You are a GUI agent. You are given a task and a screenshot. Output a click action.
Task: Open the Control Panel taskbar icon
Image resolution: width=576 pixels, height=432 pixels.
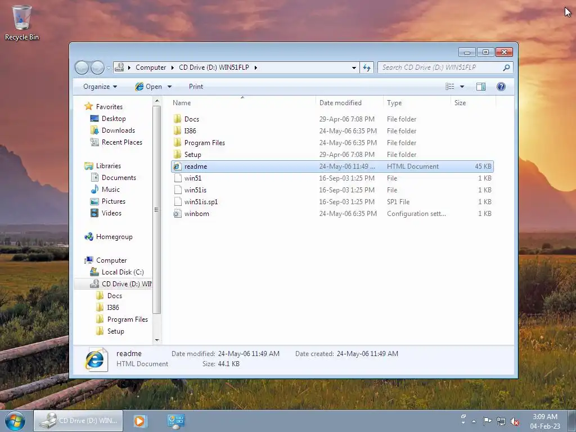coord(175,421)
